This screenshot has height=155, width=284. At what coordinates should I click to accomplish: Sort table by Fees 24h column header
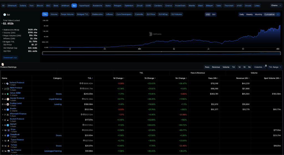(213, 78)
